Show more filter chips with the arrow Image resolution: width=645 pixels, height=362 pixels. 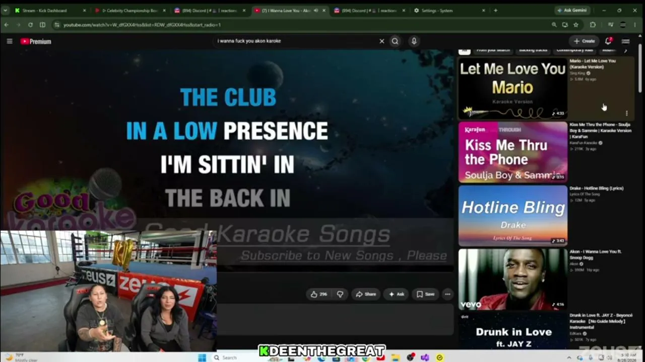tap(625, 50)
